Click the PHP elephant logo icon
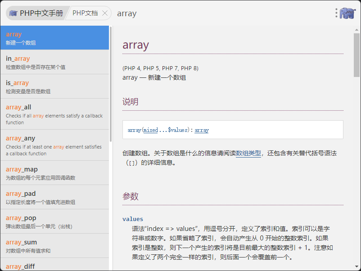361x271 pixels. [x=348, y=13]
